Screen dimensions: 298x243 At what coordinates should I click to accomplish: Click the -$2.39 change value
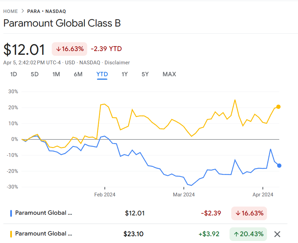coord(211,213)
